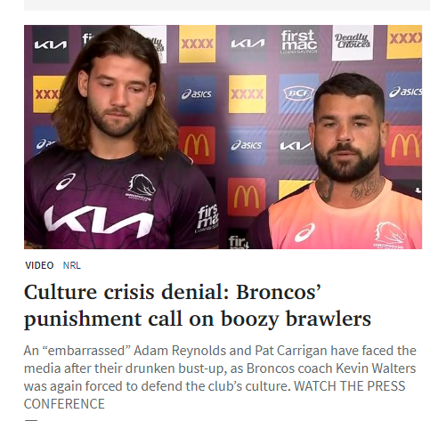Click the Asics logo on pink shirt

pyautogui.click(x=304, y=233)
